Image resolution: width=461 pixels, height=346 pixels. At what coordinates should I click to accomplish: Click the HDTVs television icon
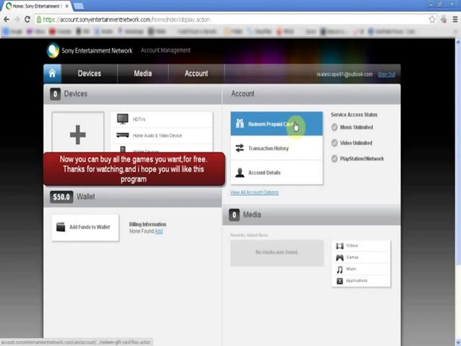pos(122,119)
